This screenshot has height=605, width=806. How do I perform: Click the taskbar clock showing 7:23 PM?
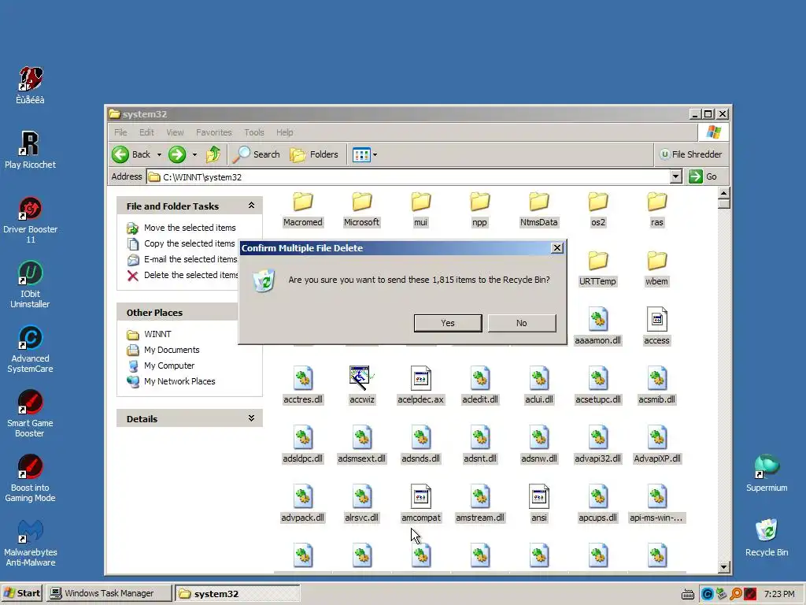pyautogui.click(x=779, y=594)
